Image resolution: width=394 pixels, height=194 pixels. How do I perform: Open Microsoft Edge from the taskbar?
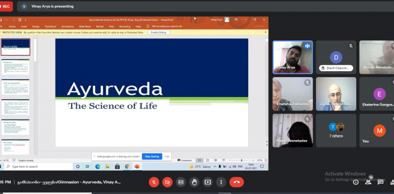click(x=98, y=167)
